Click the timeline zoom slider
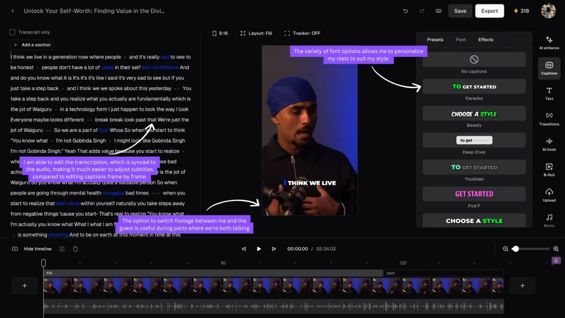The height and width of the screenshot is (318, 565). [530, 249]
